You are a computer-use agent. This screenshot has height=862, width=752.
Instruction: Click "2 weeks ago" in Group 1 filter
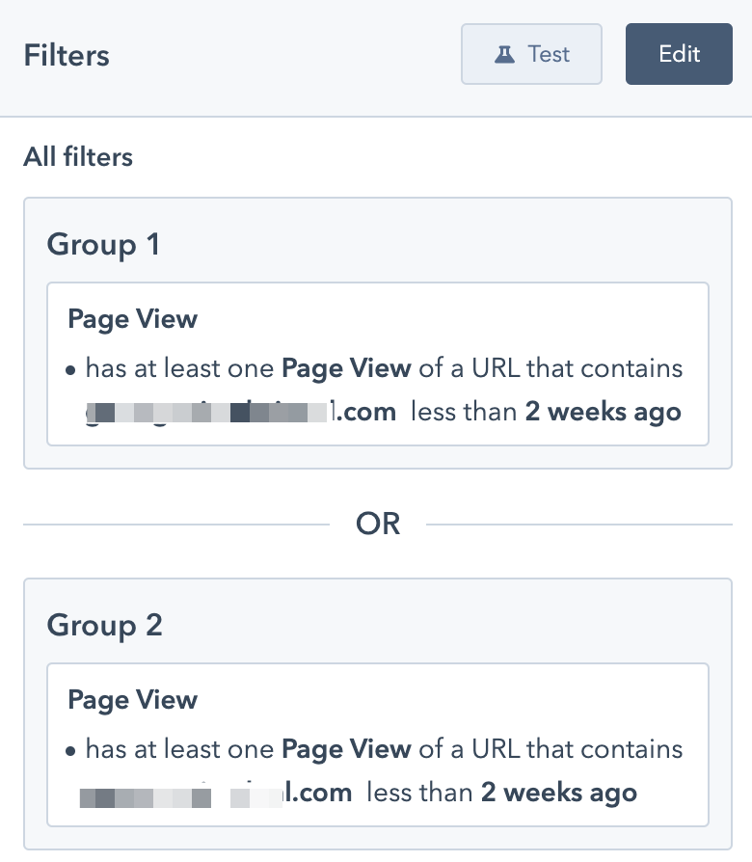[603, 412]
